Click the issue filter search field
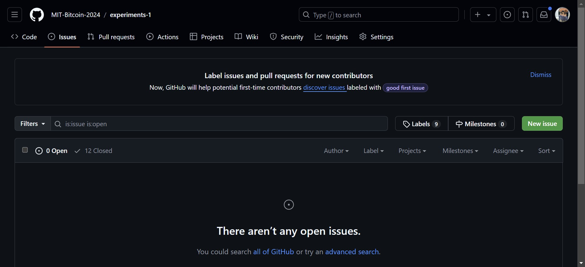 pyautogui.click(x=219, y=124)
